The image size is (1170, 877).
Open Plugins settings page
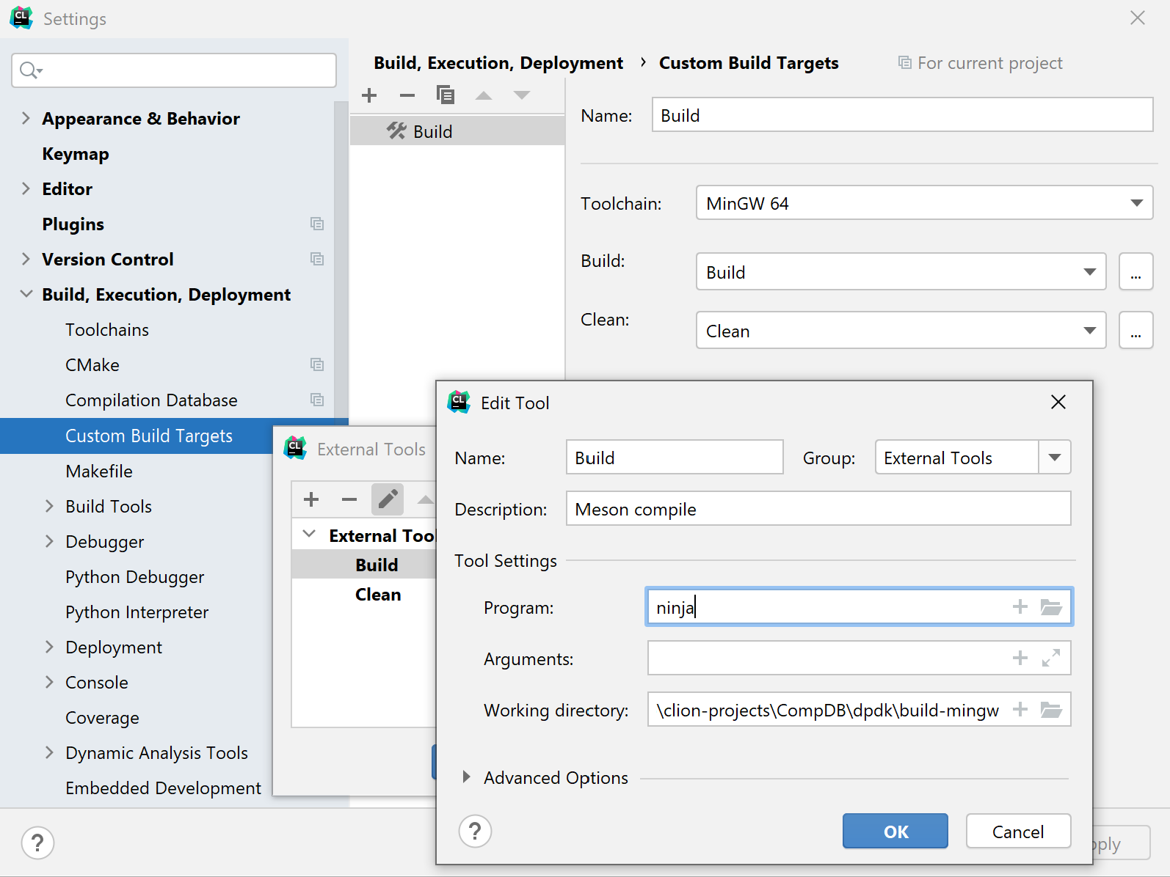click(73, 224)
